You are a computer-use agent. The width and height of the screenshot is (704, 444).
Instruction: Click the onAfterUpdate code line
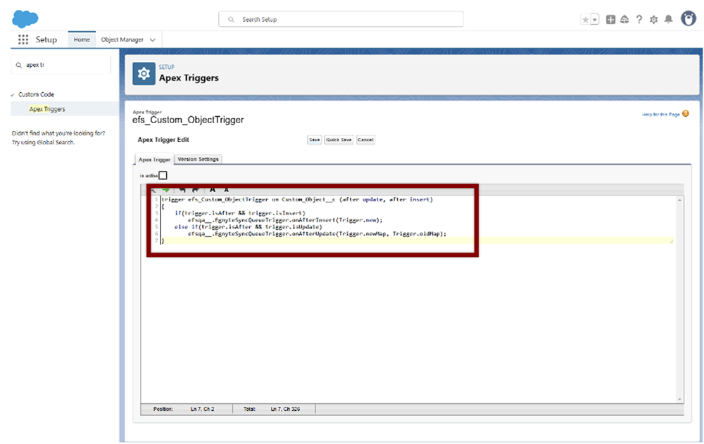(x=317, y=234)
